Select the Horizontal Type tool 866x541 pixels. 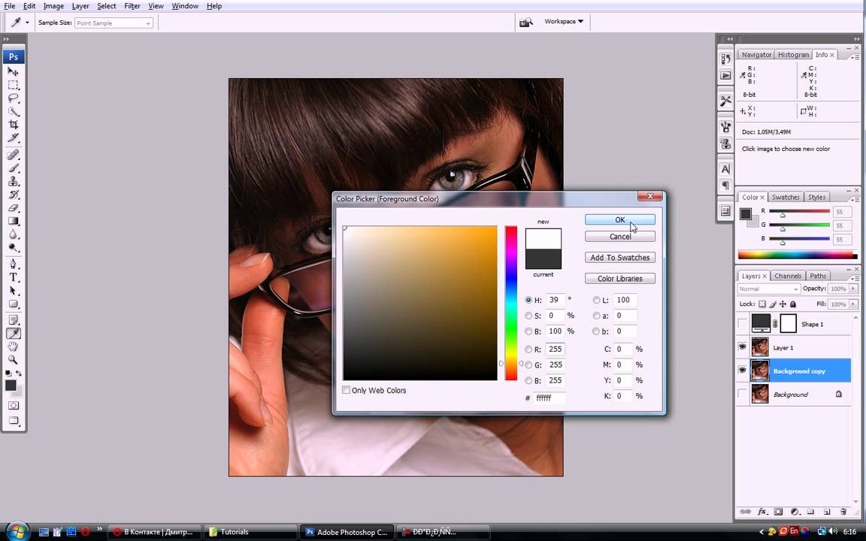tap(13, 277)
